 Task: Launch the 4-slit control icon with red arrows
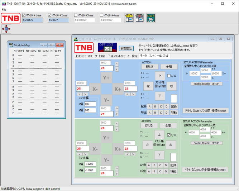pyautogui.click(x=6, y=29)
